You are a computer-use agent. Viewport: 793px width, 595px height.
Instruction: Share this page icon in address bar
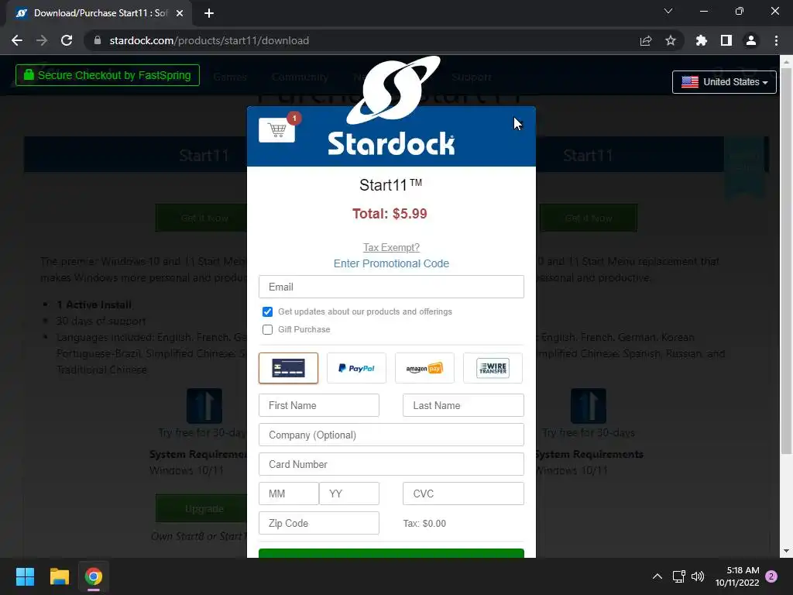[646, 40]
